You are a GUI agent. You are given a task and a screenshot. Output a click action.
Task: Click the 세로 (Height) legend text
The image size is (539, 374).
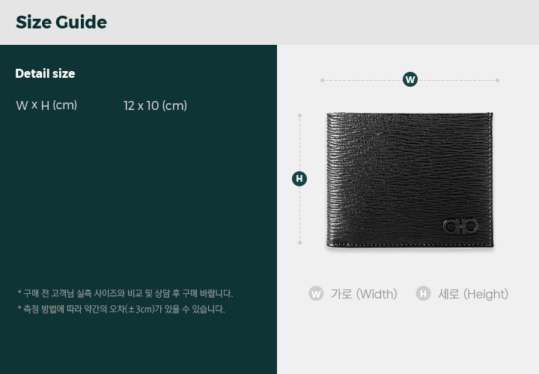pyautogui.click(x=473, y=294)
